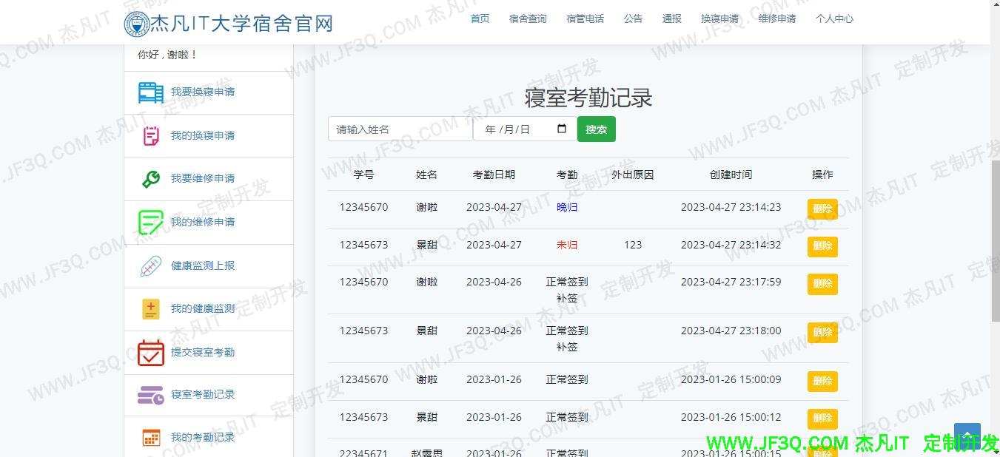This screenshot has height=457, width=1000.
Task: Open the date picker calendar icon
Action: point(562,129)
